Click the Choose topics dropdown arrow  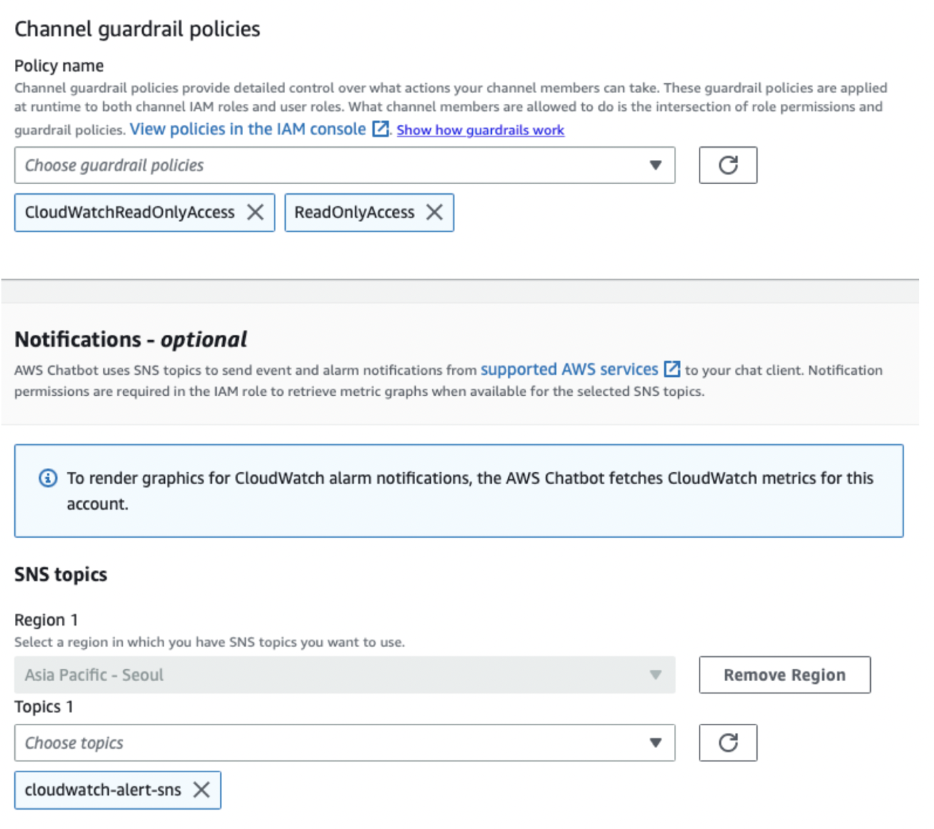tap(655, 743)
